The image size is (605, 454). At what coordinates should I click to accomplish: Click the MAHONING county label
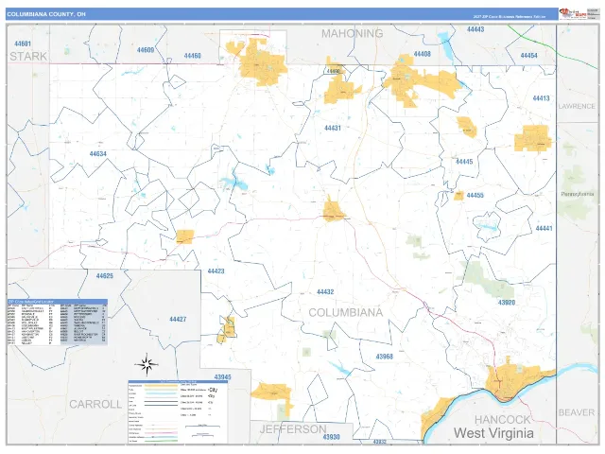[x=353, y=34]
